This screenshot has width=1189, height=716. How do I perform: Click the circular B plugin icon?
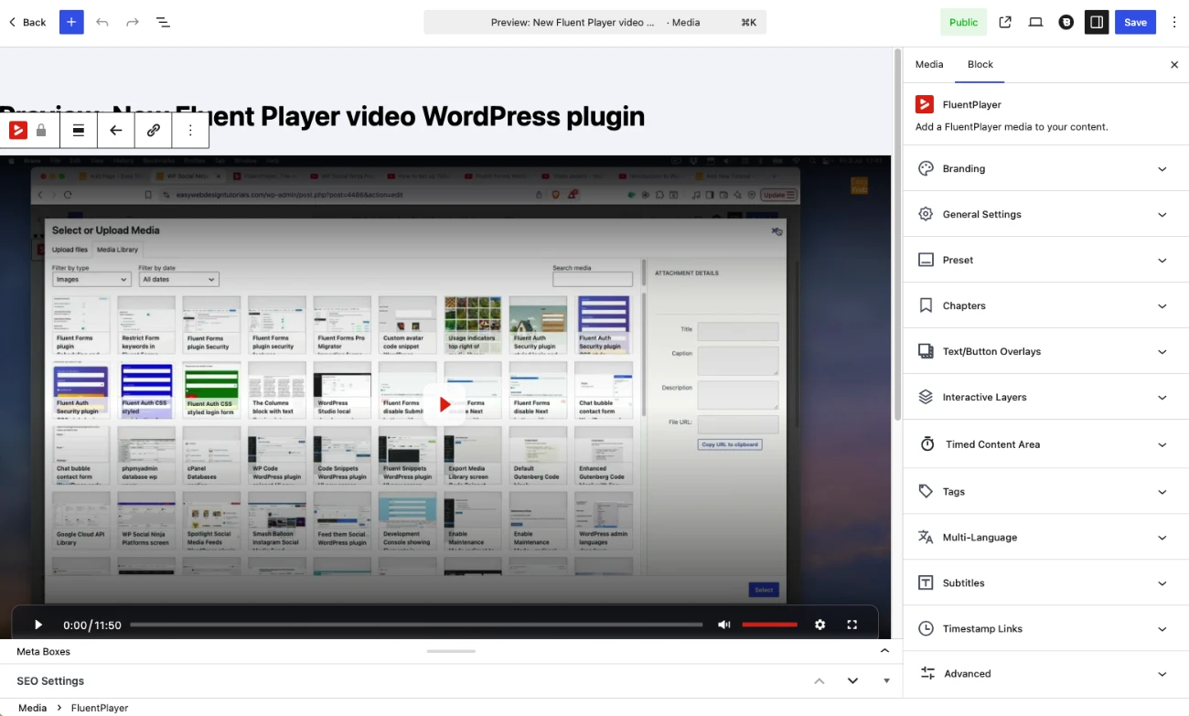[1066, 22]
